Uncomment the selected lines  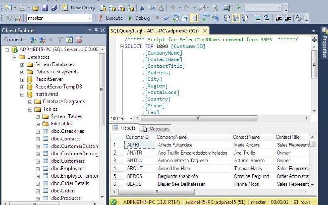(266, 18)
